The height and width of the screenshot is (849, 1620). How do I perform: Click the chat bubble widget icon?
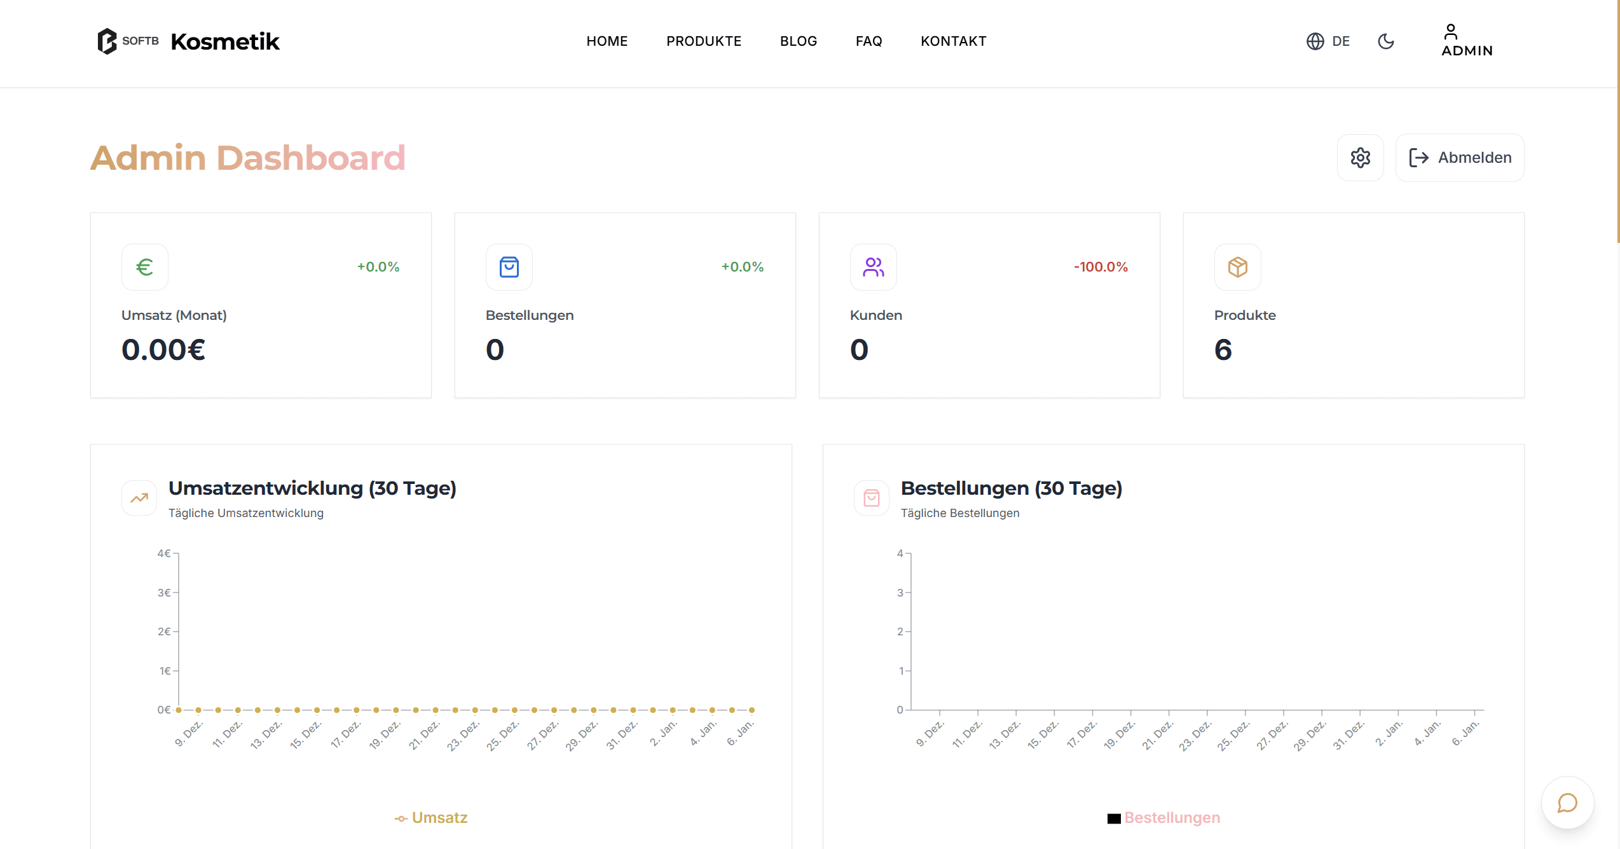pos(1567,803)
